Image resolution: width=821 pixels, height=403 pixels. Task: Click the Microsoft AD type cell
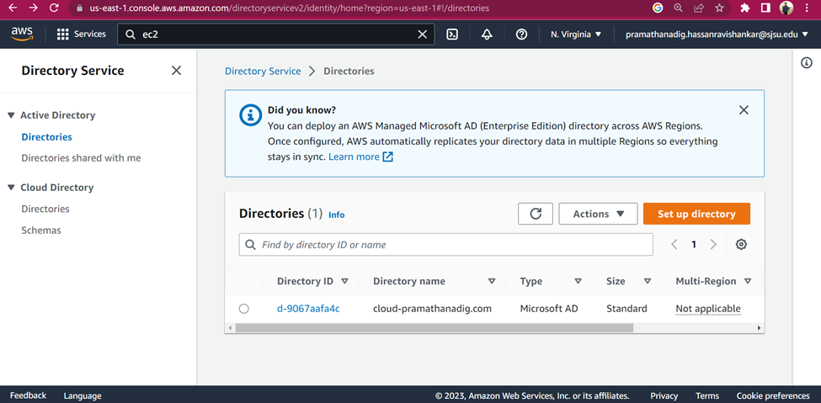549,309
